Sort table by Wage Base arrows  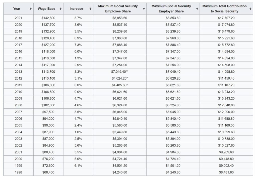point(60,9)
